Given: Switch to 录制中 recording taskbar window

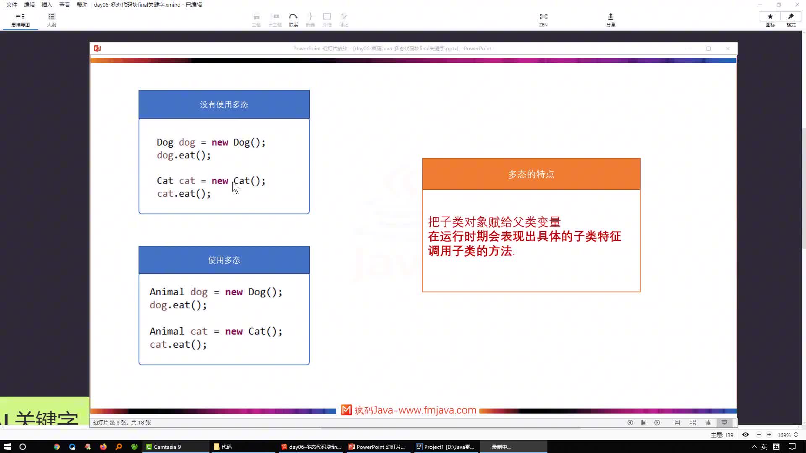Looking at the screenshot, I should click(514, 447).
